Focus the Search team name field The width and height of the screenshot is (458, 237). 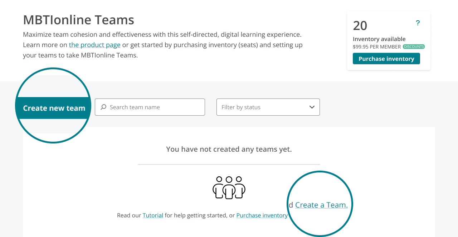(x=150, y=107)
